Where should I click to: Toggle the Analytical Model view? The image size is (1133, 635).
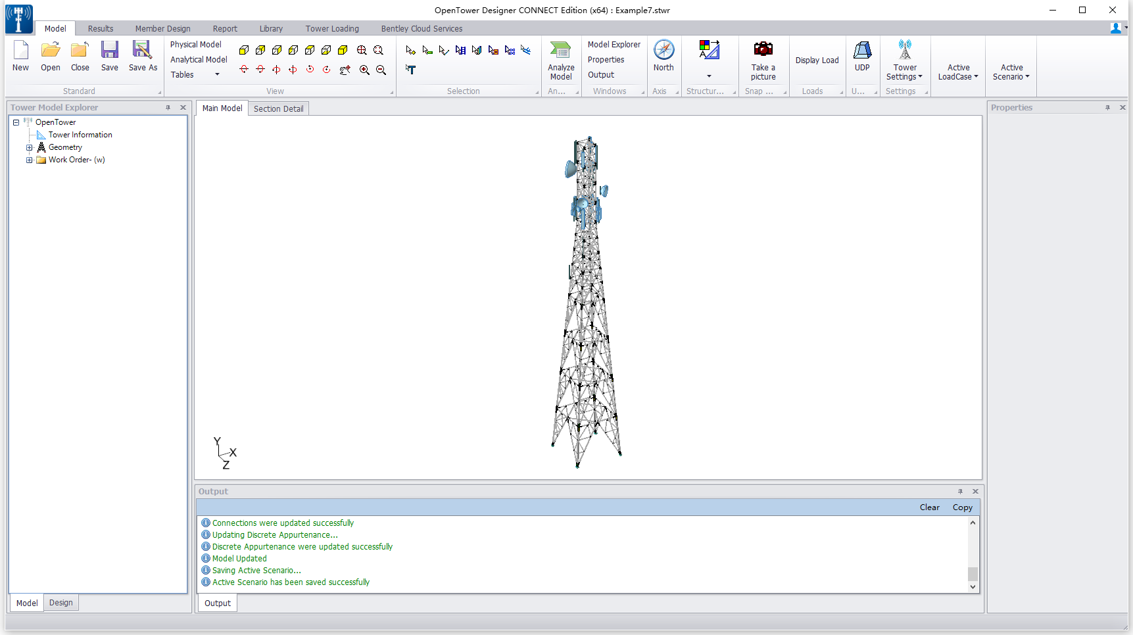click(199, 59)
